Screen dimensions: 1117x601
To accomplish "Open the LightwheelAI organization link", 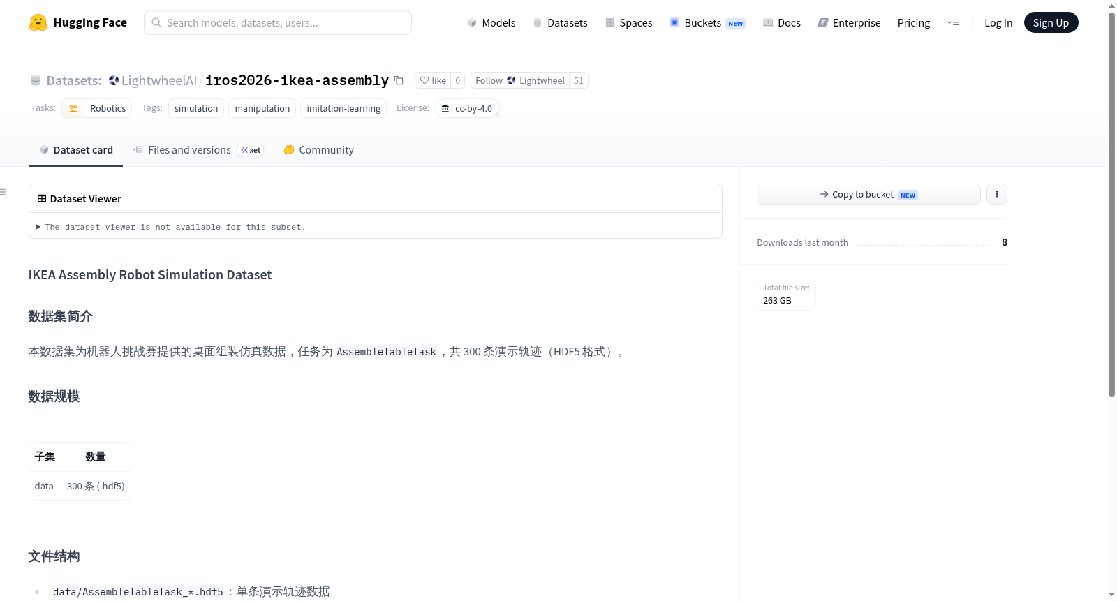I will (159, 80).
